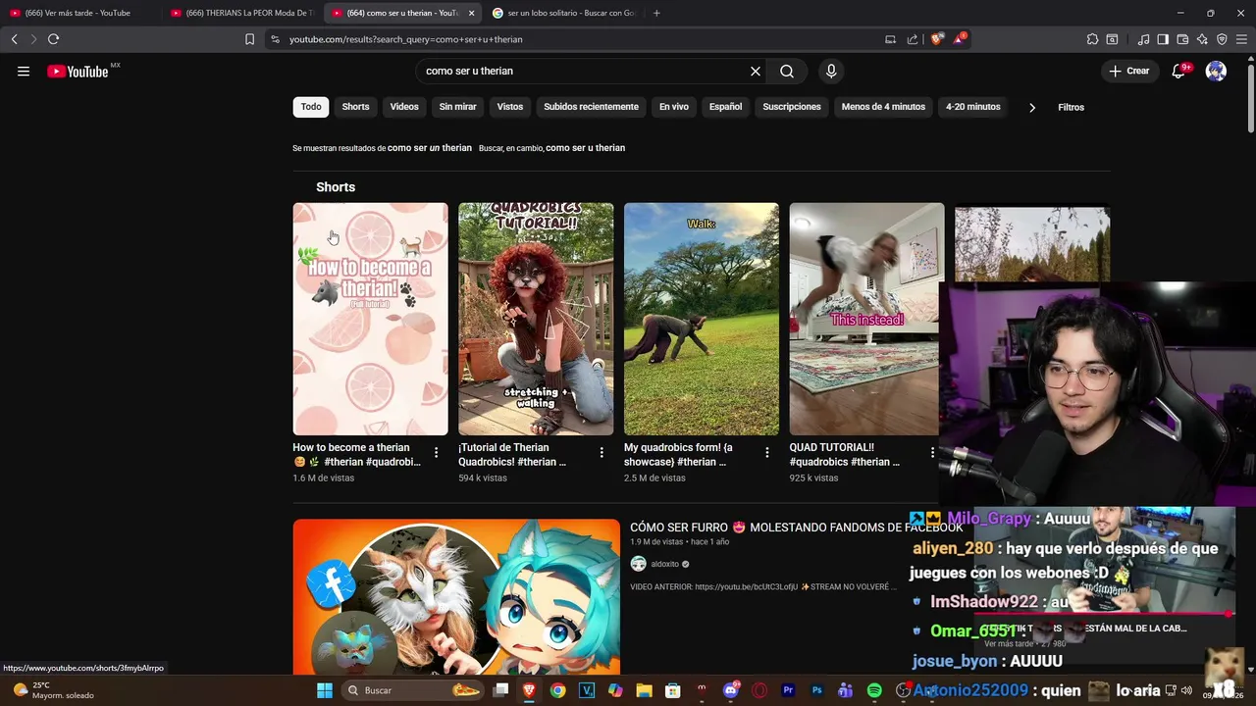Play the 'How to become a therian!' short thumbnail
Viewport: 1256px width, 706px height.
coord(370,319)
